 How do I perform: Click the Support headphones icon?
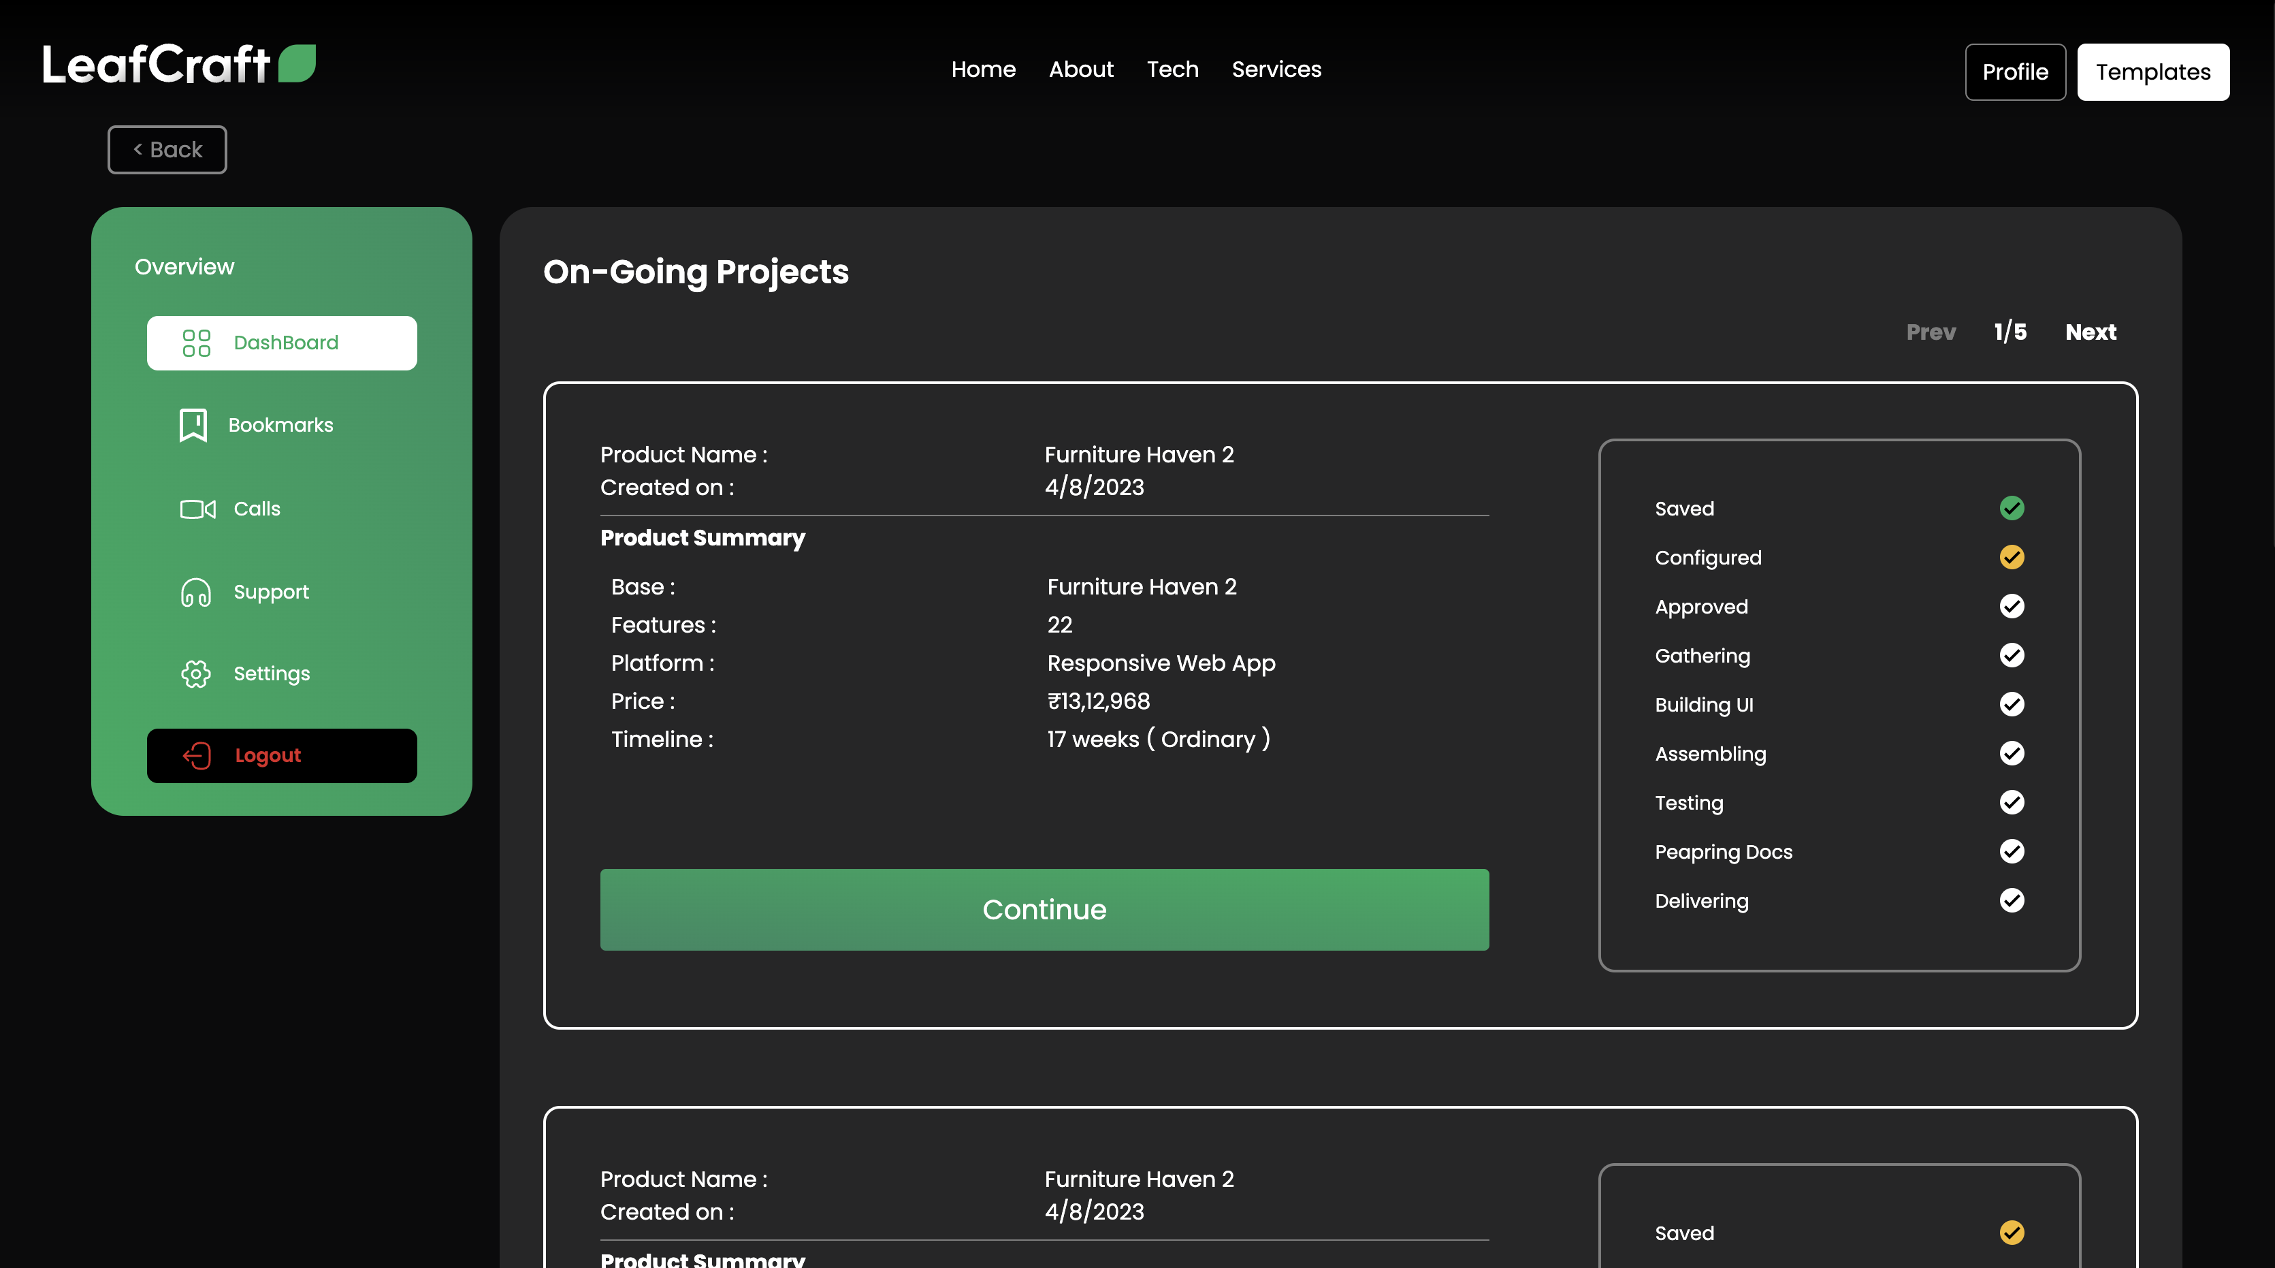point(196,592)
